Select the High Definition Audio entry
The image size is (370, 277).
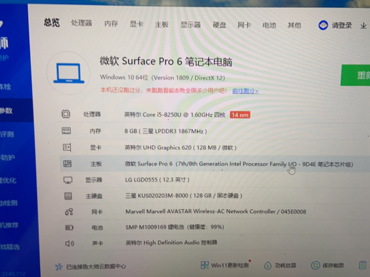171,242
